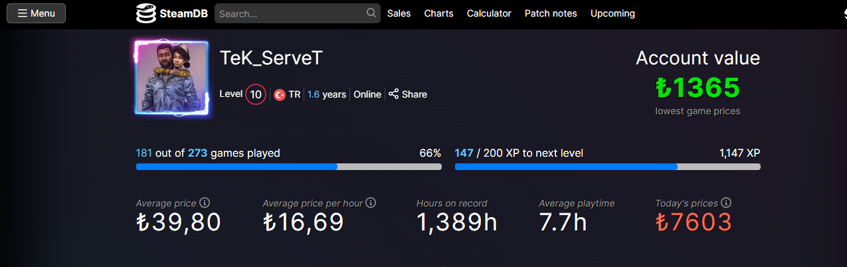Screen dimensions: 847x267
Task: Click the 7.7h playtime value
Action: pos(563,222)
